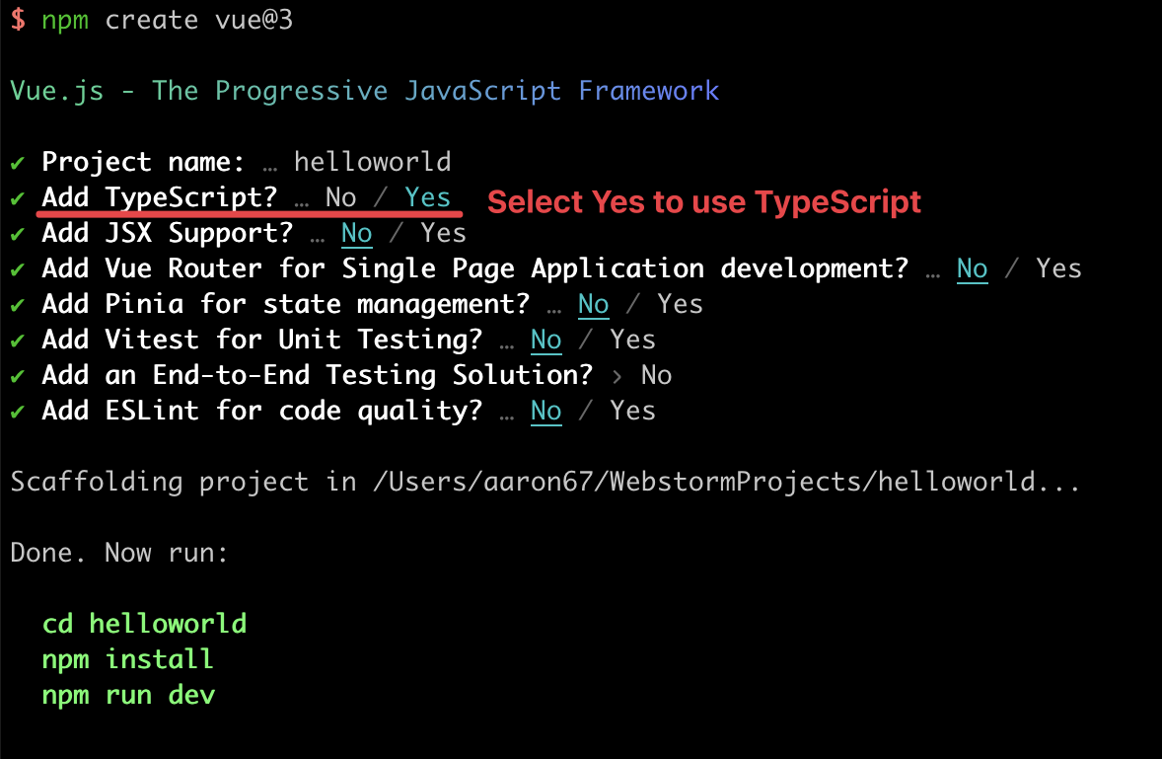Viewport: 1162px width, 759px height.
Task: Choose Yes for Vitest Unit Testing
Action: (632, 340)
